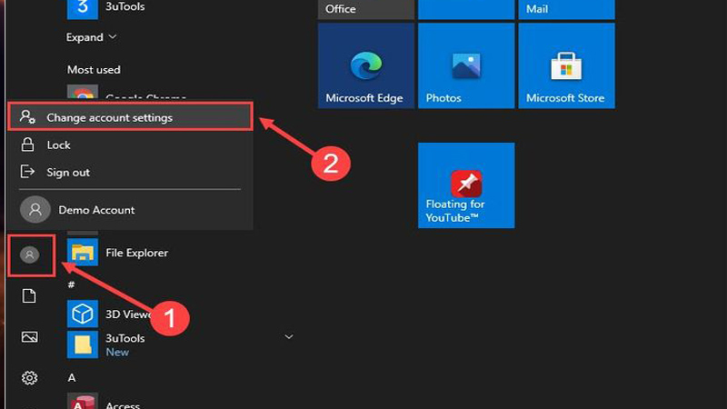
Task: Click the # section header
Action: click(x=72, y=284)
